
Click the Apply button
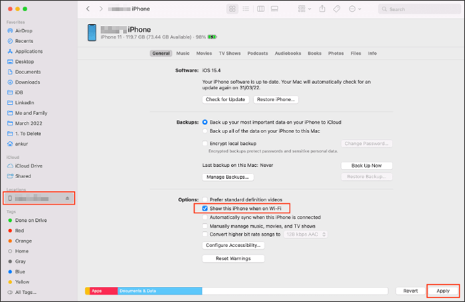443,291
